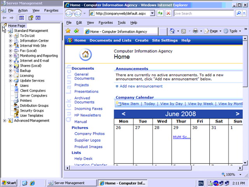249x187 pixels.
Task: Click Show Desktop quick launch icon
Action: click(25, 183)
